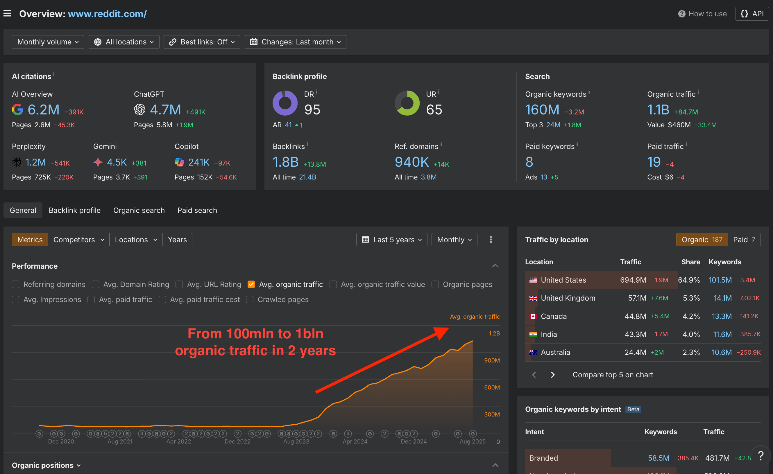Open the www.reddit.com link
Screen dimensions: 773x474
[107, 14]
